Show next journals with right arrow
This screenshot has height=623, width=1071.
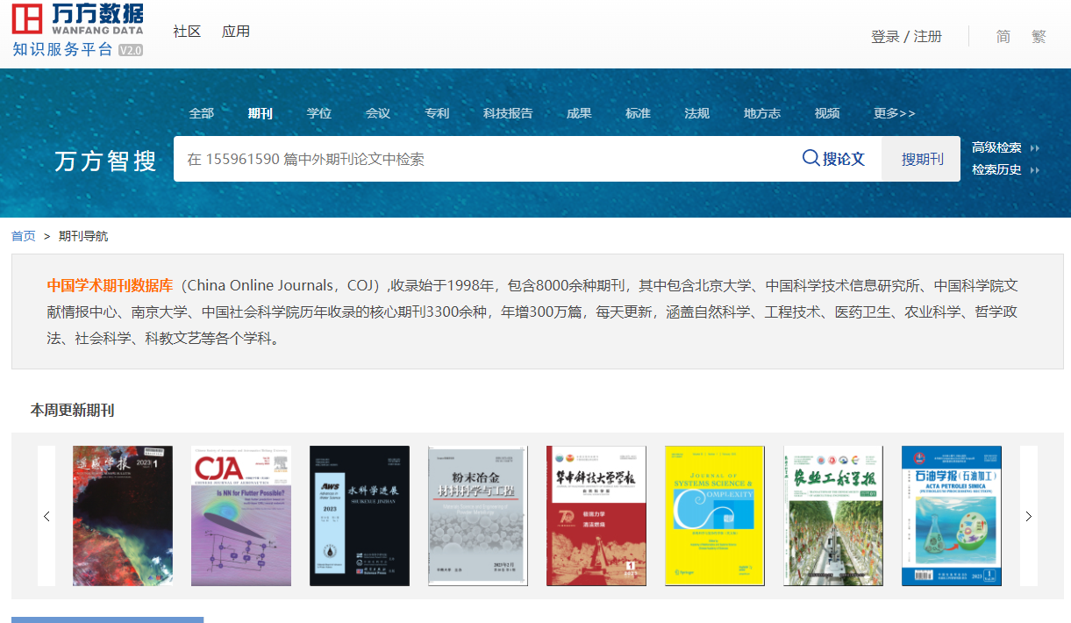click(1029, 516)
